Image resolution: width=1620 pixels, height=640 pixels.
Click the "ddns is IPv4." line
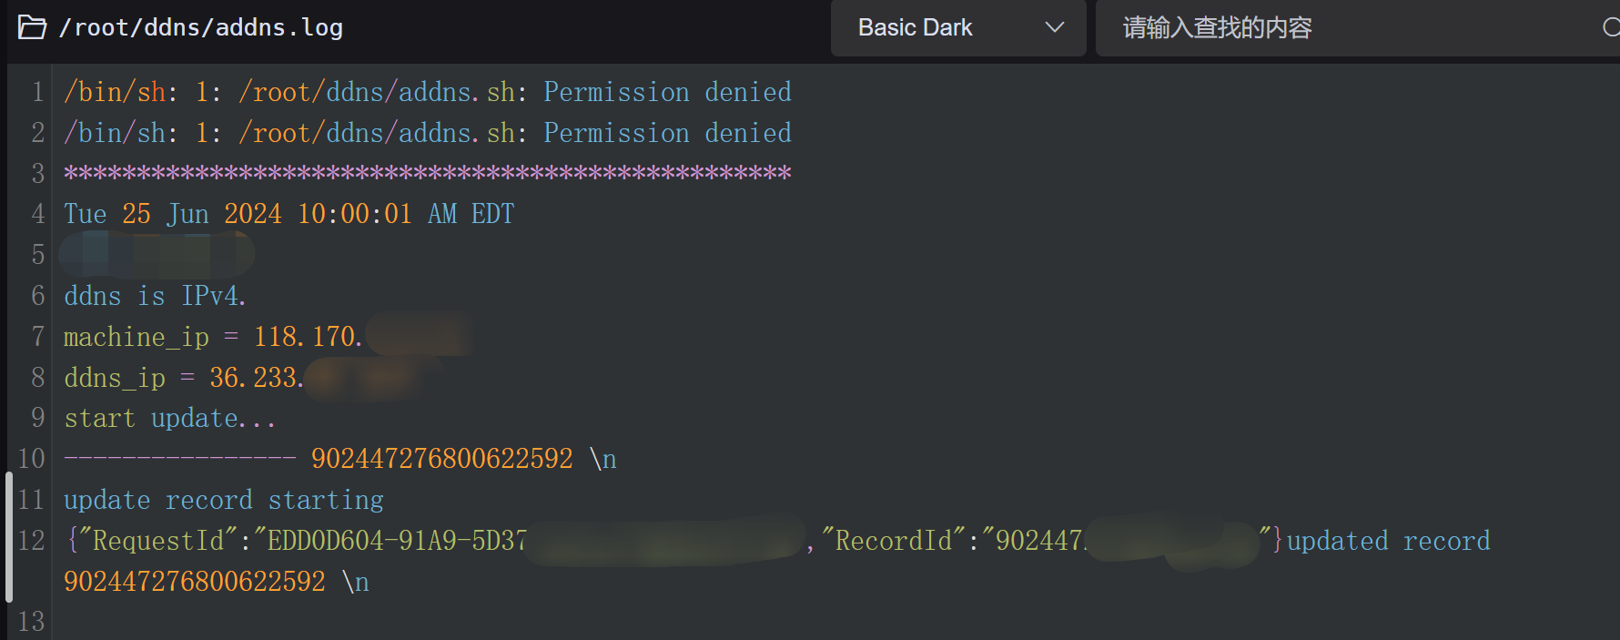(155, 296)
